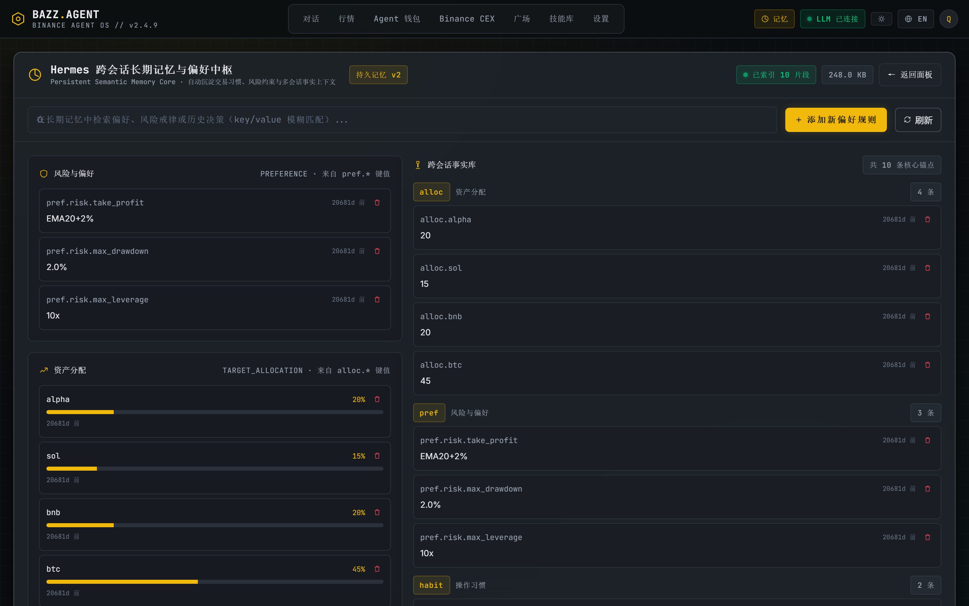The height and width of the screenshot is (606, 969).
Task: Return via the 返回面板 button
Action: 910,74
